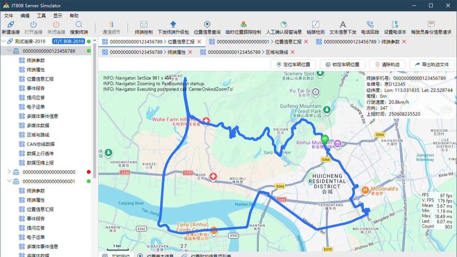Click the Scenery Spot camera marker on the map
Viewport: 457px width, 257px height.
pyautogui.click(x=321, y=74)
